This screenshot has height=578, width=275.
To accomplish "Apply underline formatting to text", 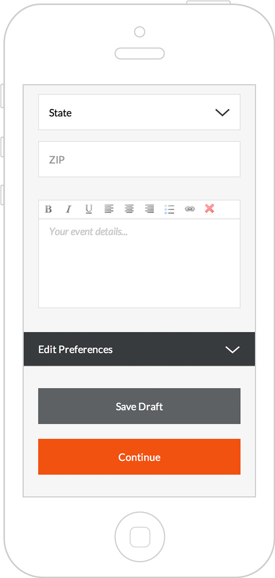I will (x=89, y=209).
